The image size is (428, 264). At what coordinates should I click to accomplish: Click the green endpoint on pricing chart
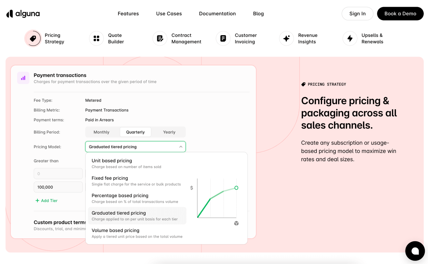pyautogui.click(x=236, y=188)
